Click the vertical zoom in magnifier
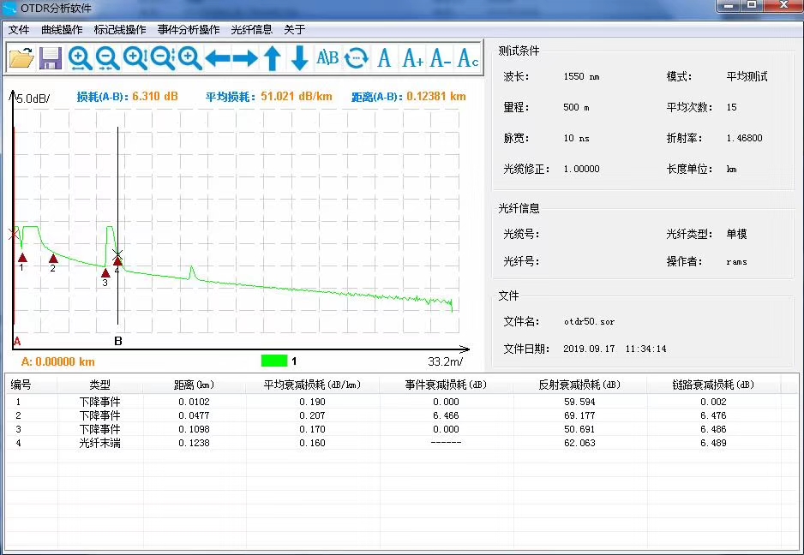 135,58
